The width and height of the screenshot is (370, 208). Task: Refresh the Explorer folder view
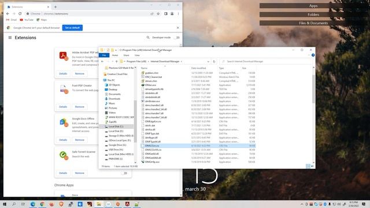tap(214, 62)
